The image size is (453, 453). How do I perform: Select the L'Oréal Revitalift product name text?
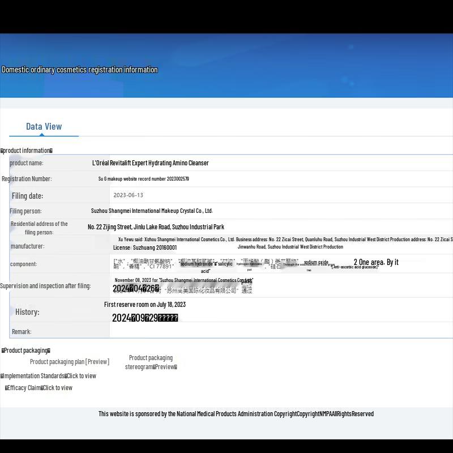pyautogui.click(x=150, y=163)
